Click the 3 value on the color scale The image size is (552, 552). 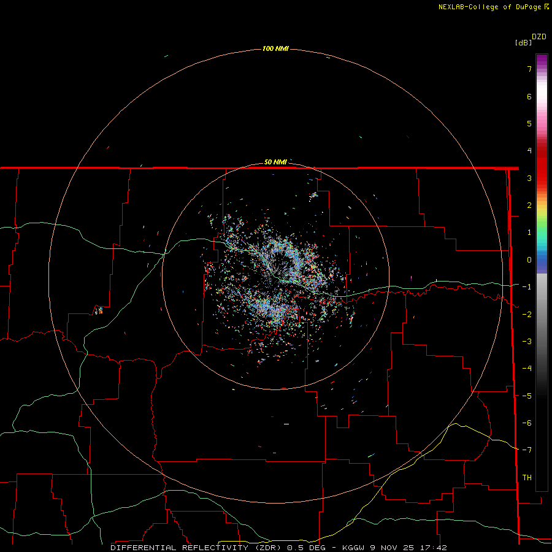[x=529, y=178]
